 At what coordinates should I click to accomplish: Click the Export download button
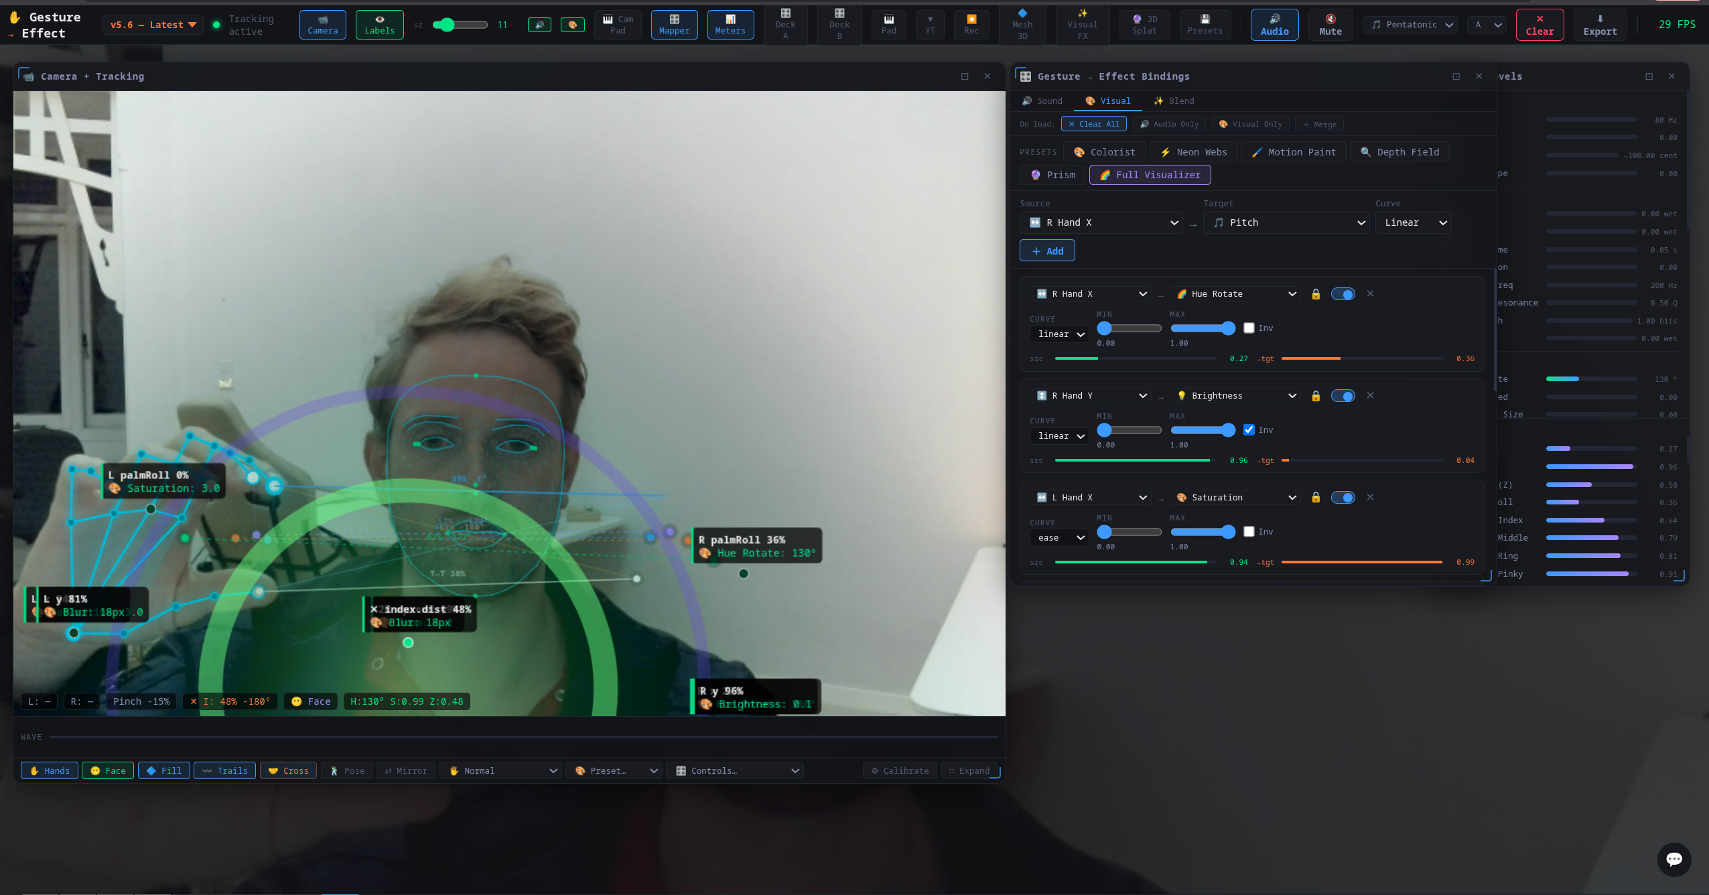tap(1600, 25)
